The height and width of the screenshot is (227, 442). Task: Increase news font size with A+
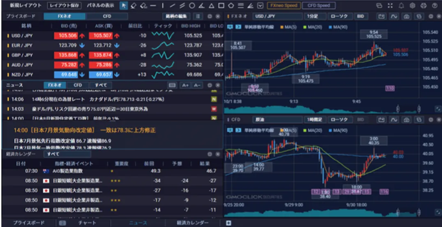tap(185, 85)
